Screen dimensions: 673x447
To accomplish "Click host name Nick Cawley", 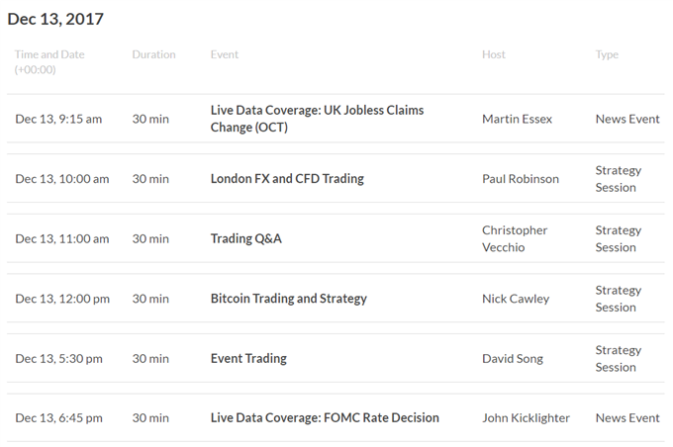I will [x=516, y=299].
